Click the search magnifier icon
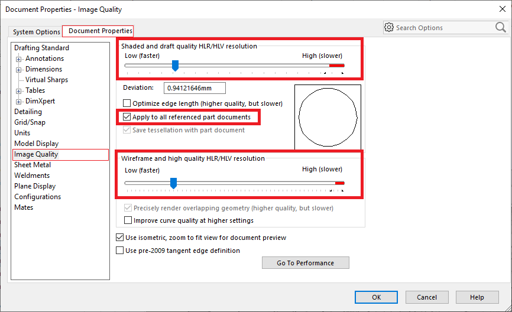Viewport: 512px width, 312px height. point(500,27)
